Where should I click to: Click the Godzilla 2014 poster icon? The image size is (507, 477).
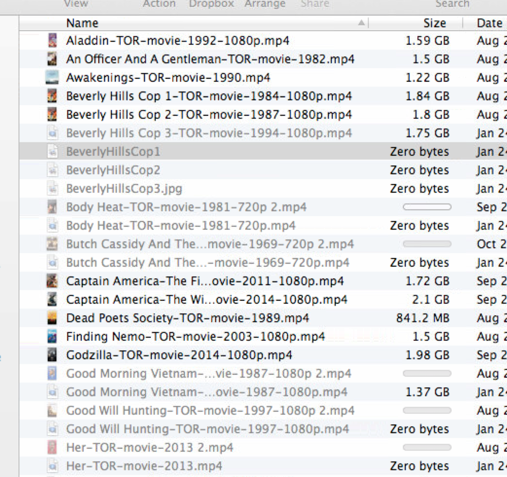coord(53,355)
